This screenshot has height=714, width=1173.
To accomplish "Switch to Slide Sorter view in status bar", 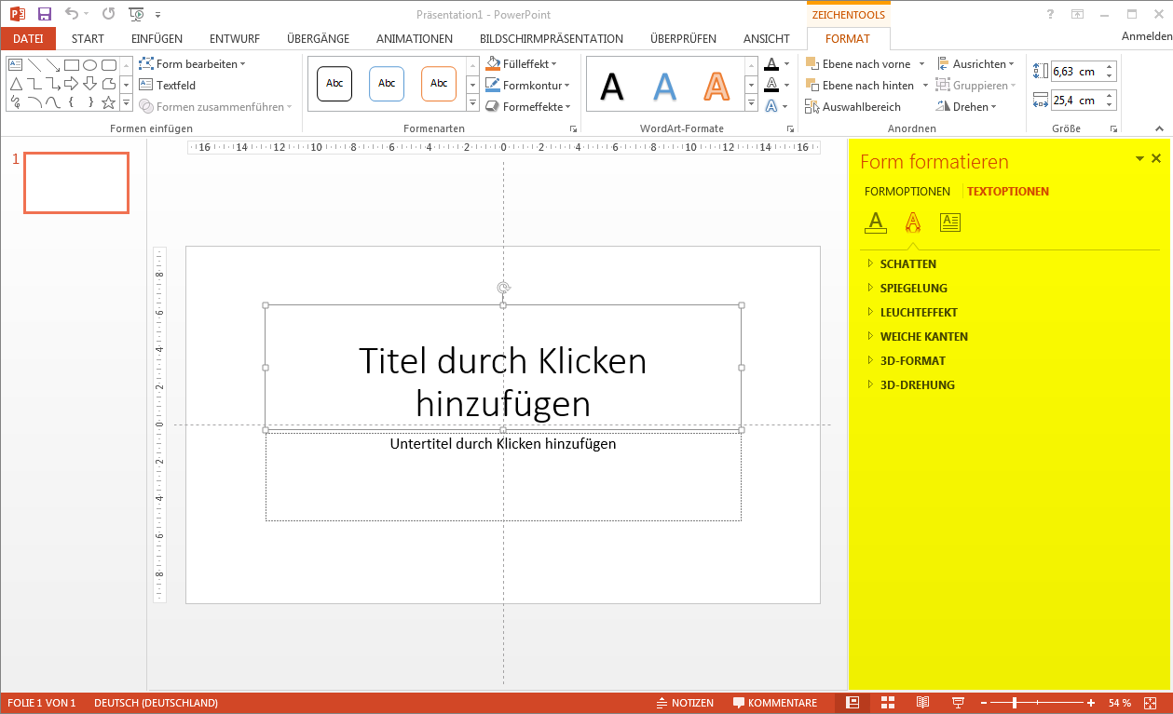I will [888, 703].
